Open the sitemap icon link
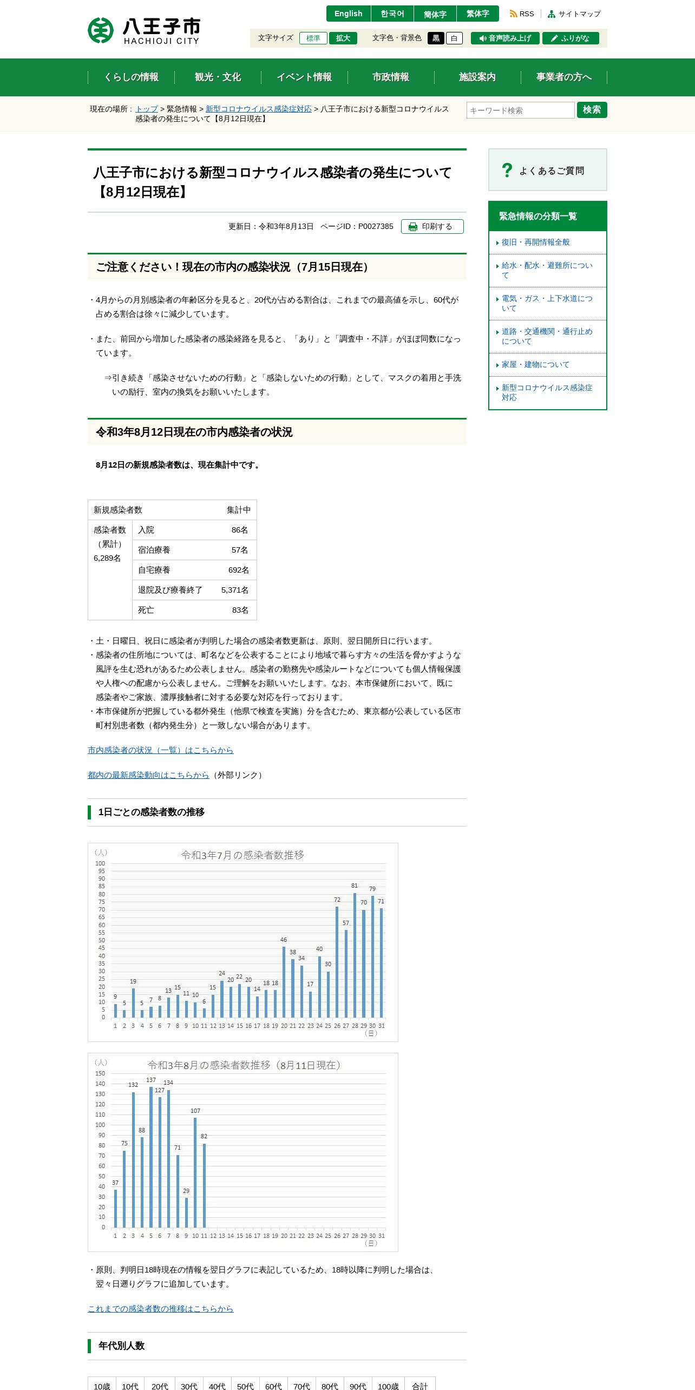The image size is (695, 1390). pos(552,14)
